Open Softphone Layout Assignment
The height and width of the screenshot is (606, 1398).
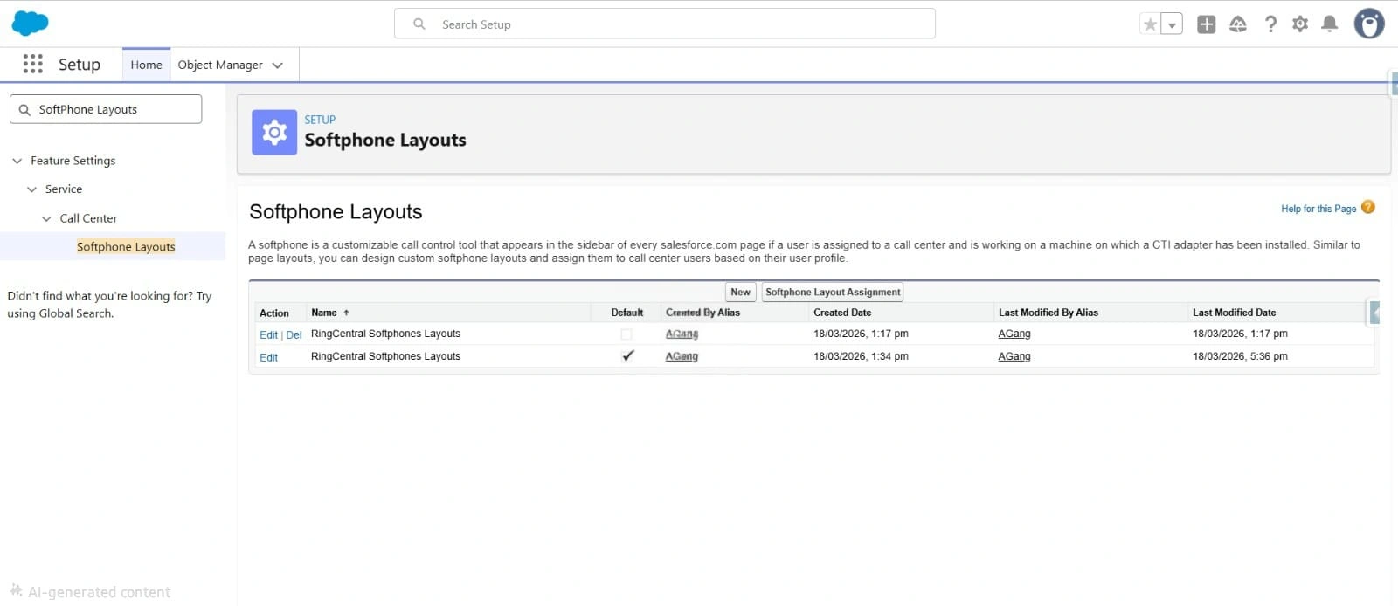(x=832, y=293)
